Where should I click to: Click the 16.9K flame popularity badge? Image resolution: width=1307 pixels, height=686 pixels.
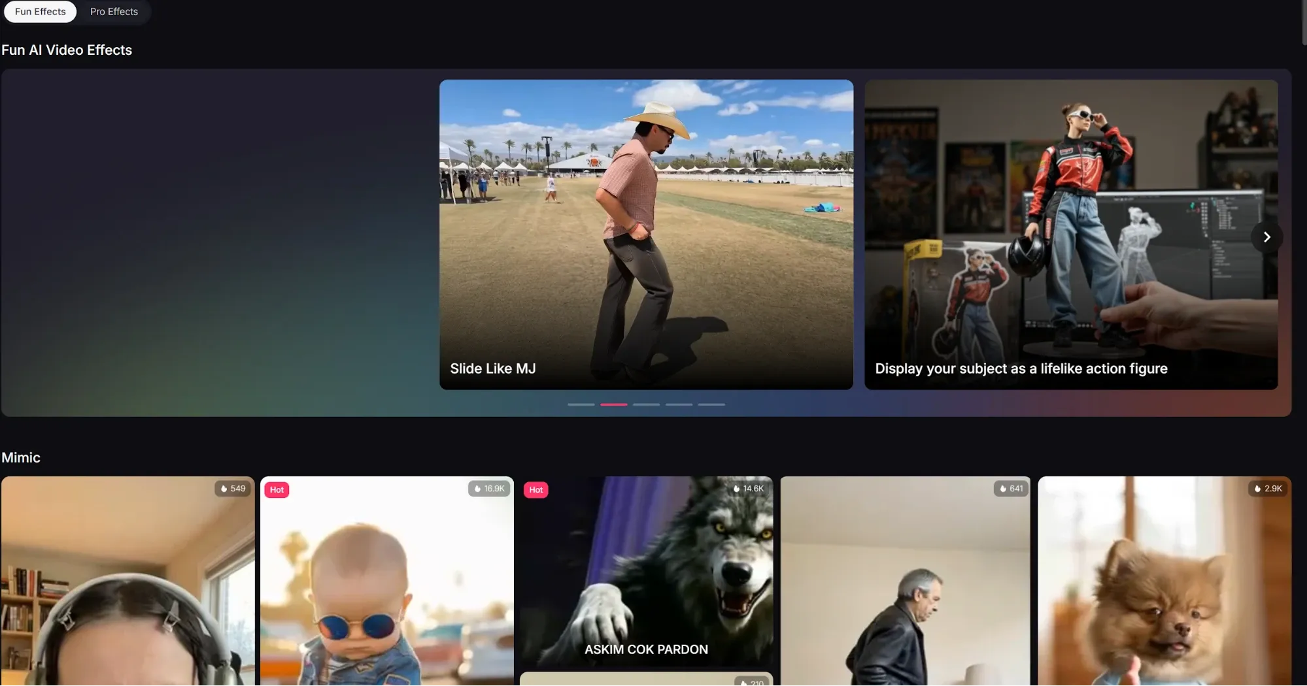coord(489,489)
